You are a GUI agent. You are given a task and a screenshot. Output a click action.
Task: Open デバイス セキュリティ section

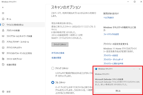click(x=14, y=47)
